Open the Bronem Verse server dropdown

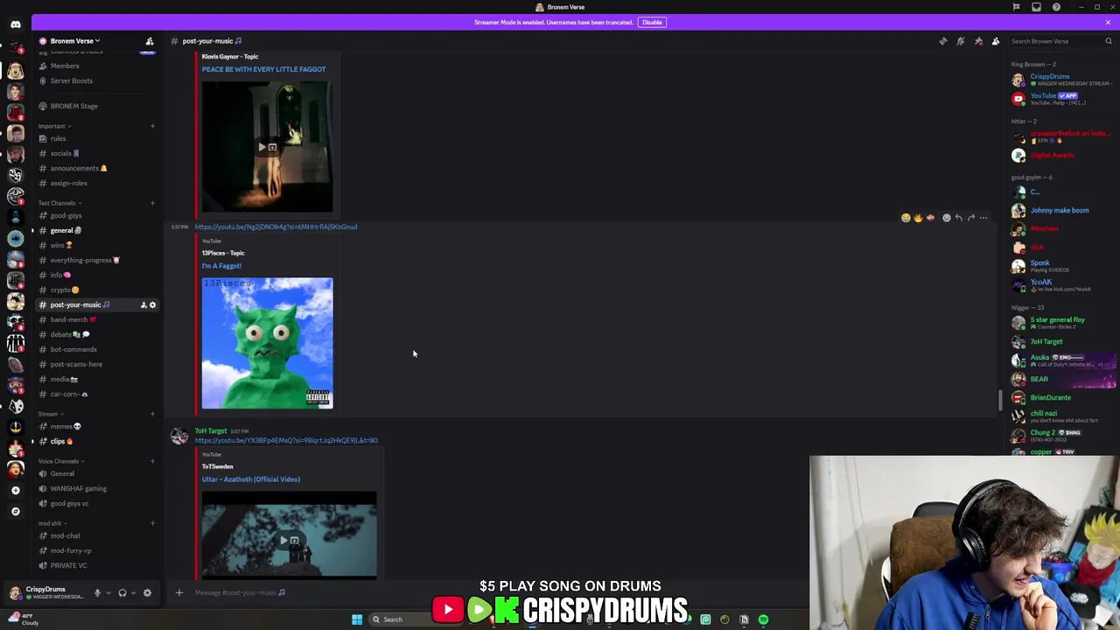pyautogui.click(x=75, y=41)
